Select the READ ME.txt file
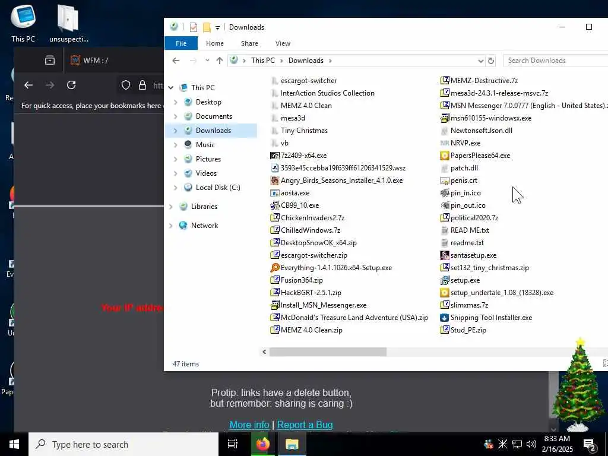Viewport: 608px width, 456px height. click(465, 230)
